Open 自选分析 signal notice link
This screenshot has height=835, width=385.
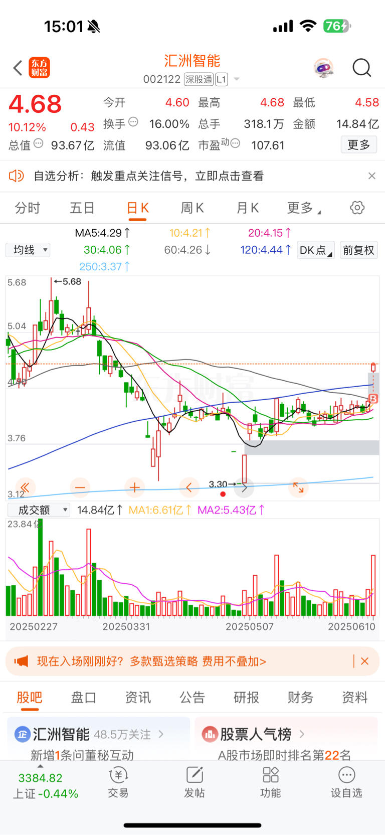point(148,176)
